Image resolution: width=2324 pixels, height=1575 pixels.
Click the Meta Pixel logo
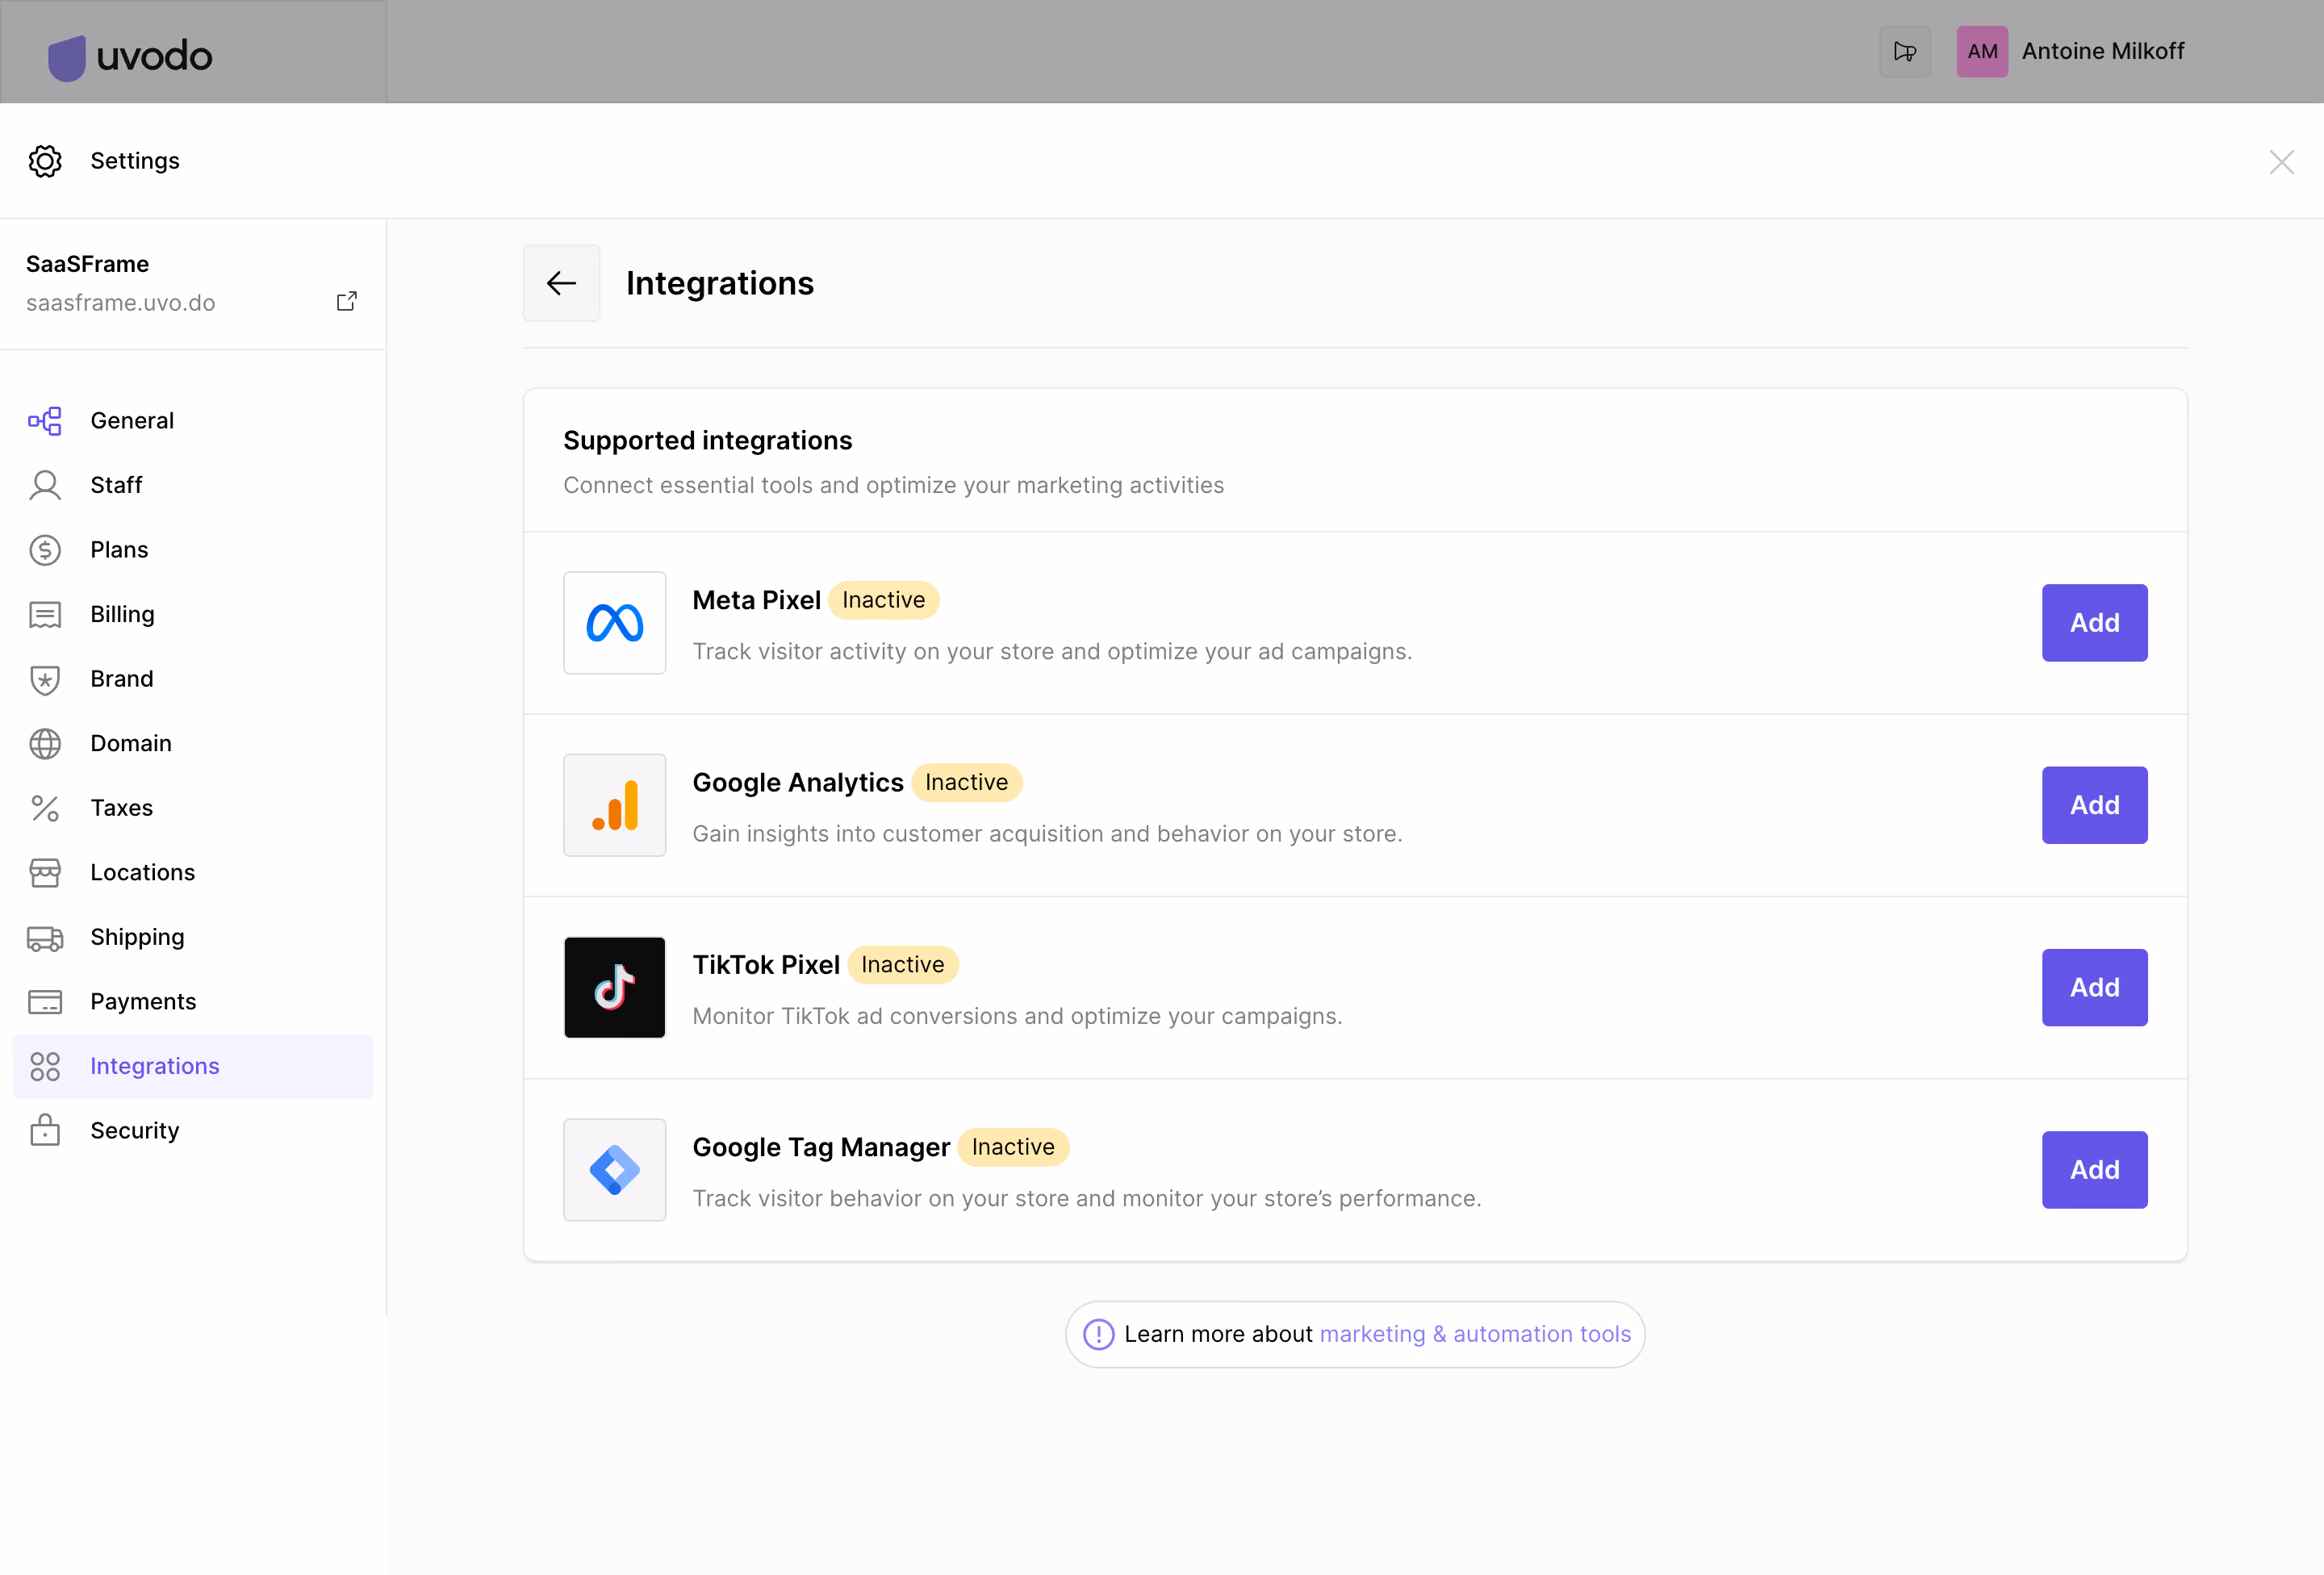[x=614, y=622]
